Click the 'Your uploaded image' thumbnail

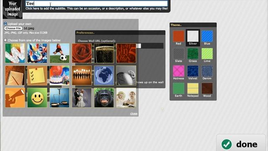click(x=13, y=9)
